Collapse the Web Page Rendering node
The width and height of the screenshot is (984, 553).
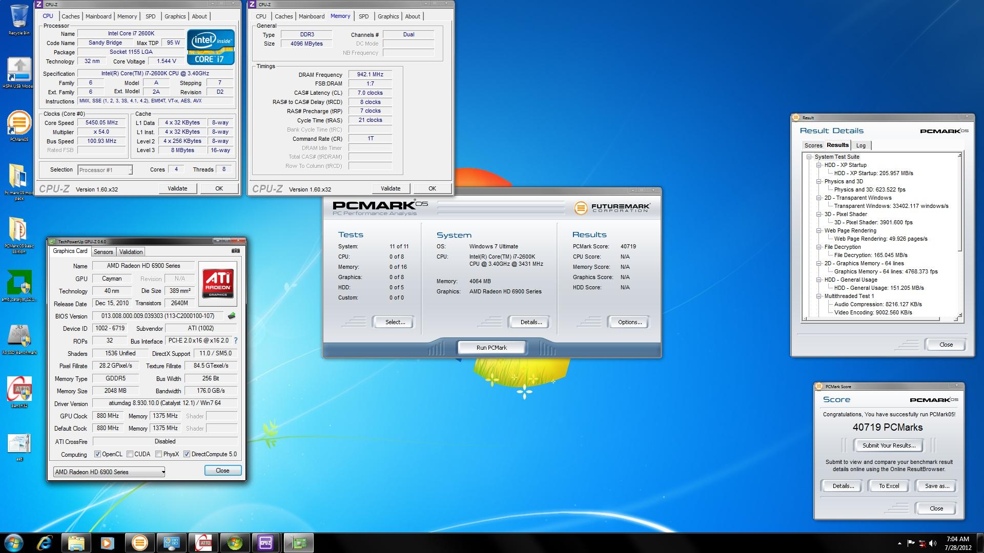click(x=819, y=230)
